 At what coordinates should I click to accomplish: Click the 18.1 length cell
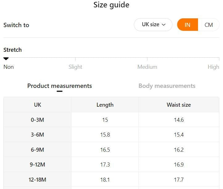[105, 179]
